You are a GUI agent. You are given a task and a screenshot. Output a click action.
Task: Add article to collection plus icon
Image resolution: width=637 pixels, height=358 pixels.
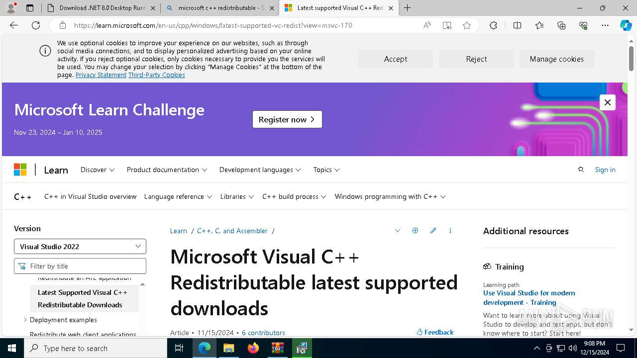click(x=415, y=231)
